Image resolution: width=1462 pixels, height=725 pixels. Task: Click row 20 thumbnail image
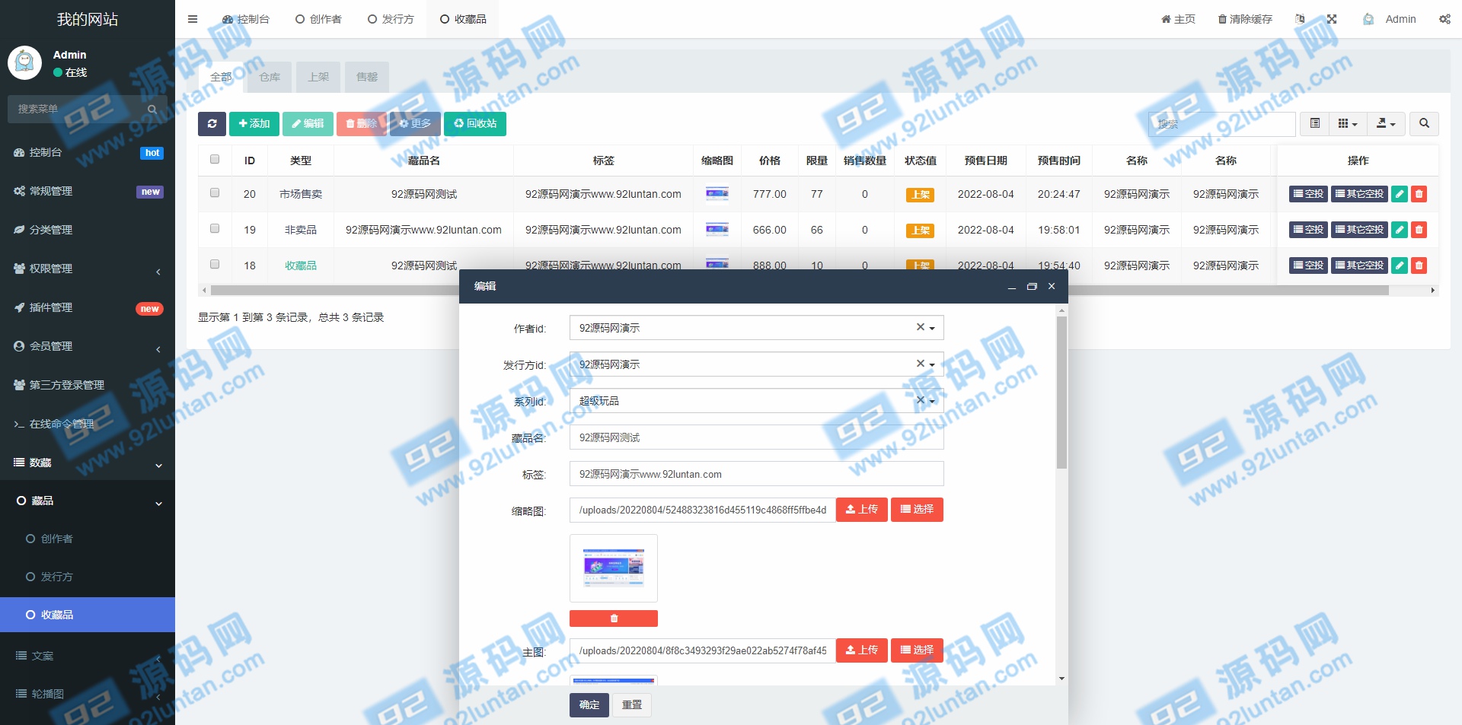717,194
